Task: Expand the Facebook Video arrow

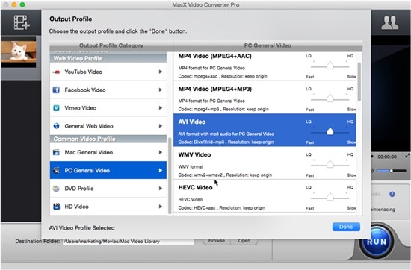Action: (x=161, y=90)
